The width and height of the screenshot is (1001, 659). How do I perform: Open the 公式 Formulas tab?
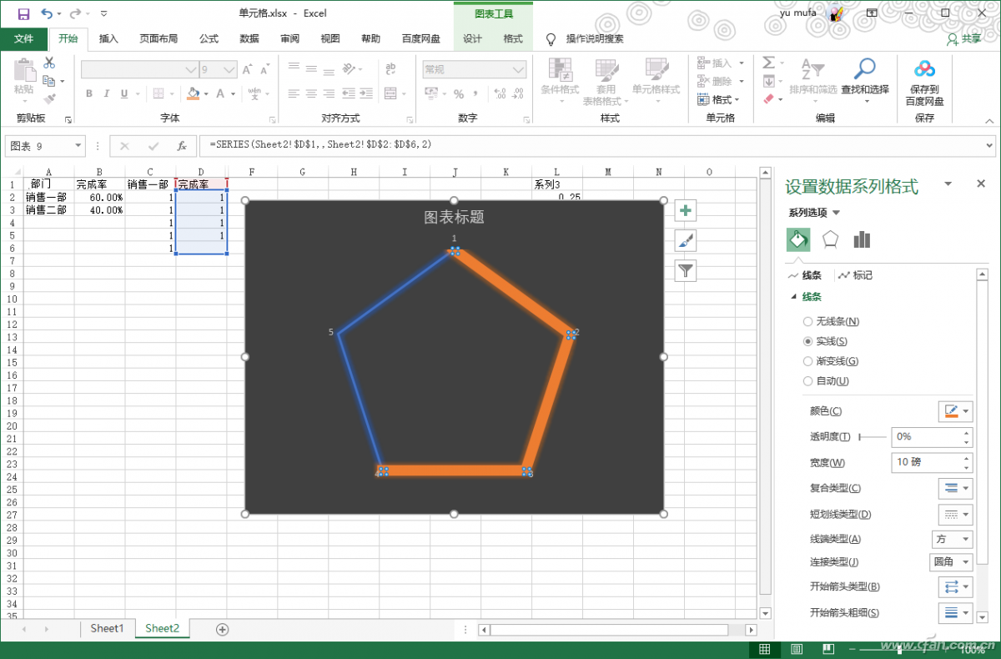[x=209, y=38]
